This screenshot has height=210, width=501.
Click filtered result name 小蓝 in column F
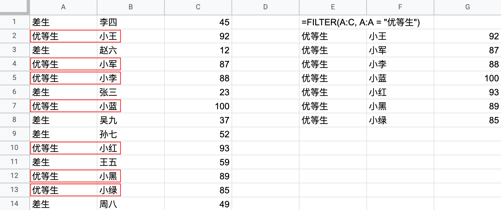point(400,78)
